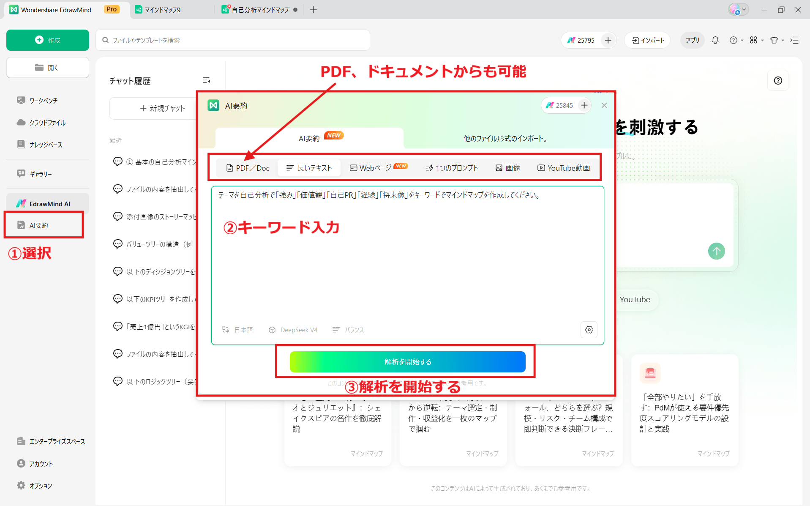Open the DeepSeek V4 model selector

coord(293,330)
